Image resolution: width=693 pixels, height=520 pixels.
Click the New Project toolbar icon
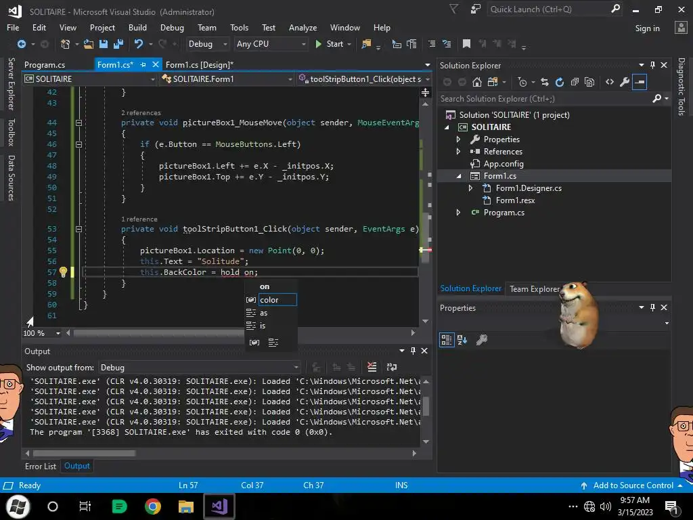click(66, 44)
